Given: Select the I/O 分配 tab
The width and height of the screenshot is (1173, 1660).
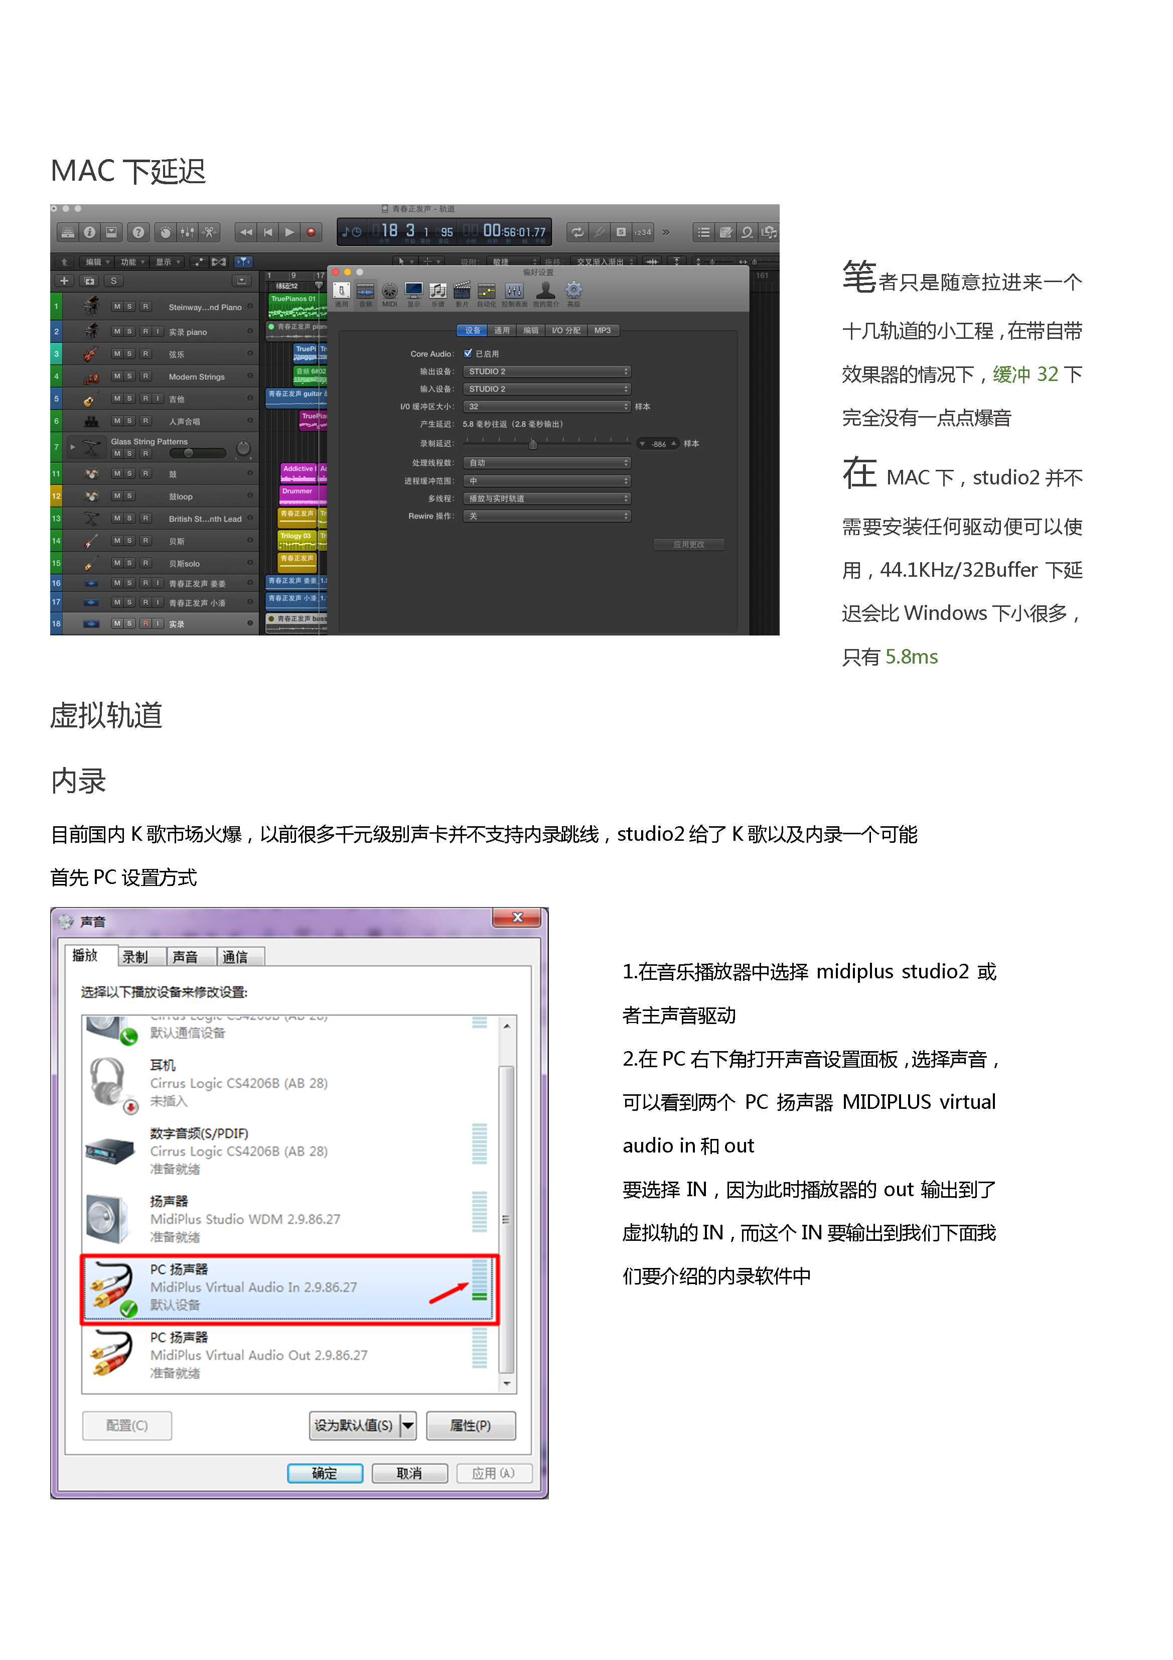Looking at the screenshot, I should [x=566, y=330].
